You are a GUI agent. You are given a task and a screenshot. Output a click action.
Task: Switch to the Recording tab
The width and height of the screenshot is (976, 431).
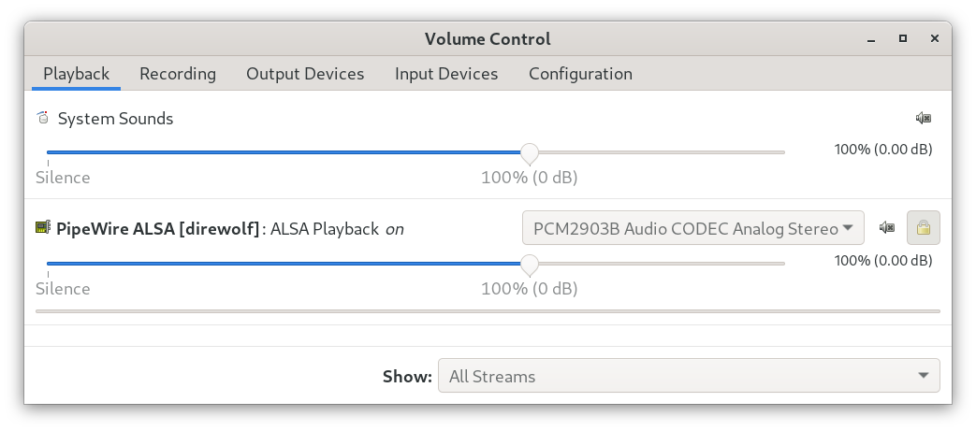pyautogui.click(x=178, y=73)
